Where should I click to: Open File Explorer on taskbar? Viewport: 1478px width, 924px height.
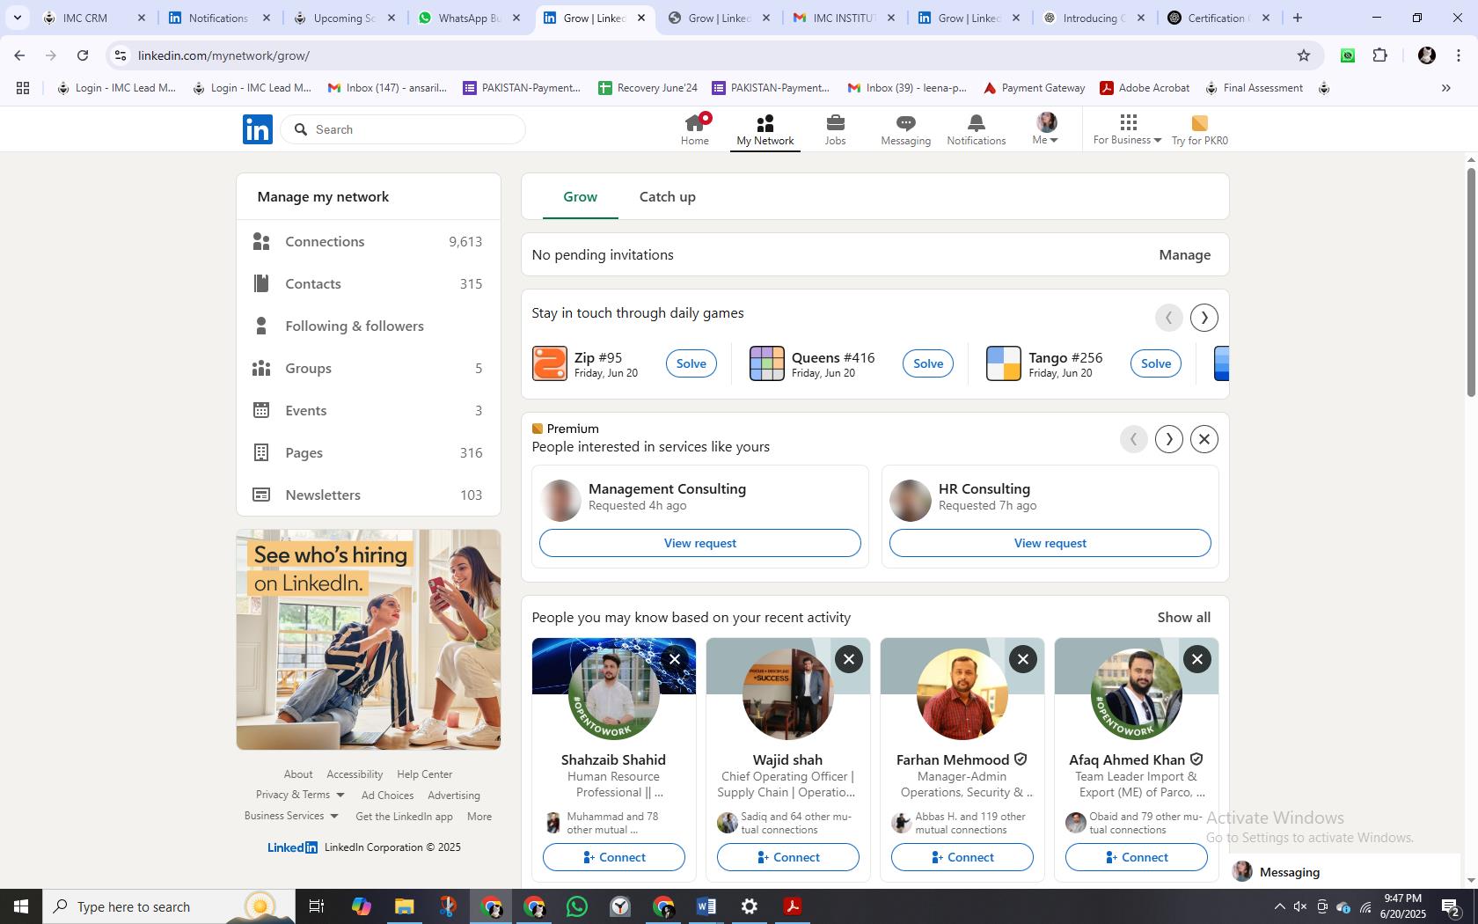point(404,906)
